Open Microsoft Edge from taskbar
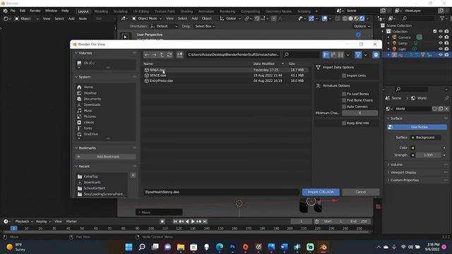Viewport: 452px width, 254px height. [x=220, y=247]
